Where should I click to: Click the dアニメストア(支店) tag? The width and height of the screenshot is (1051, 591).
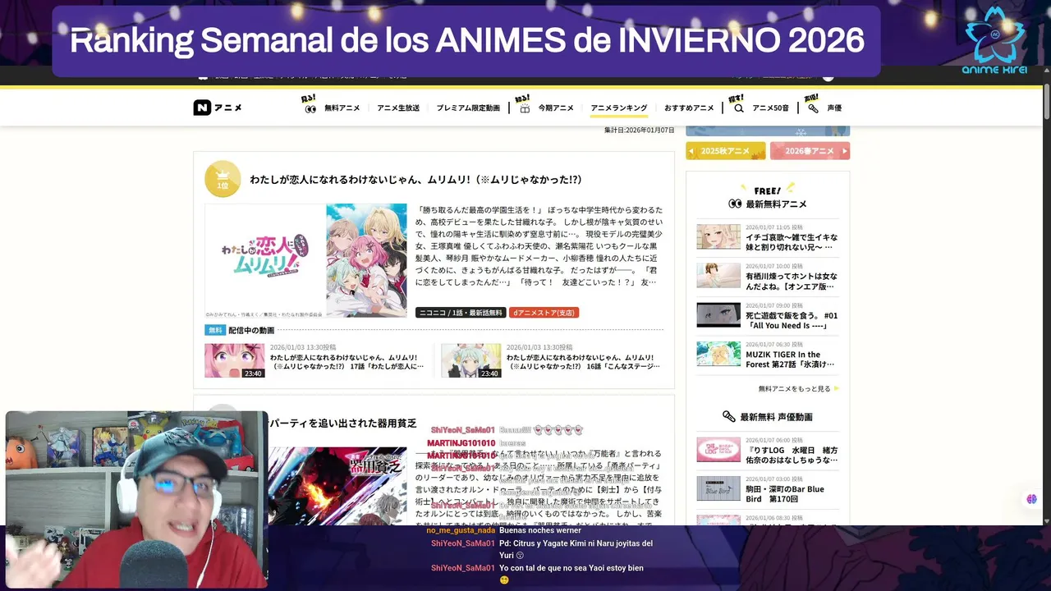click(544, 313)
